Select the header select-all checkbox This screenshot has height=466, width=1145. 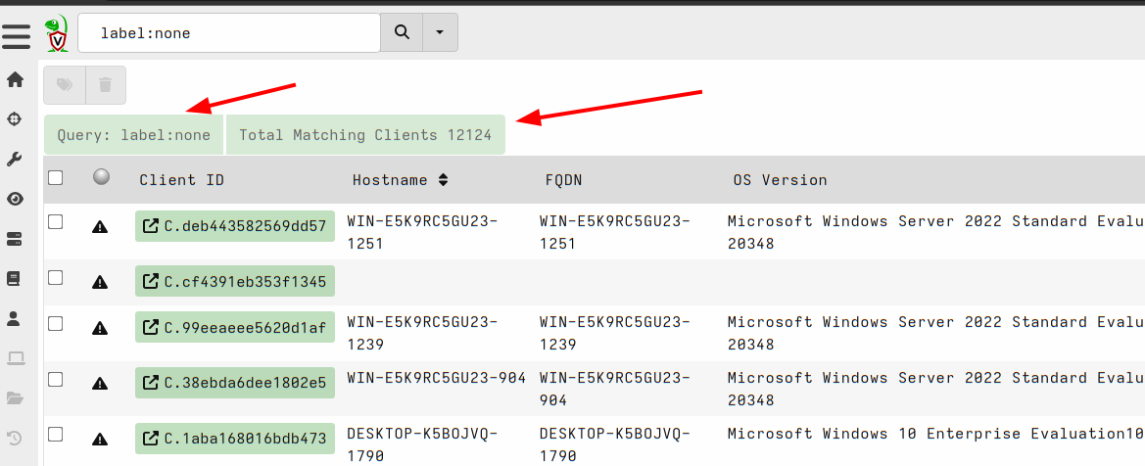click(x=56, y=178)
